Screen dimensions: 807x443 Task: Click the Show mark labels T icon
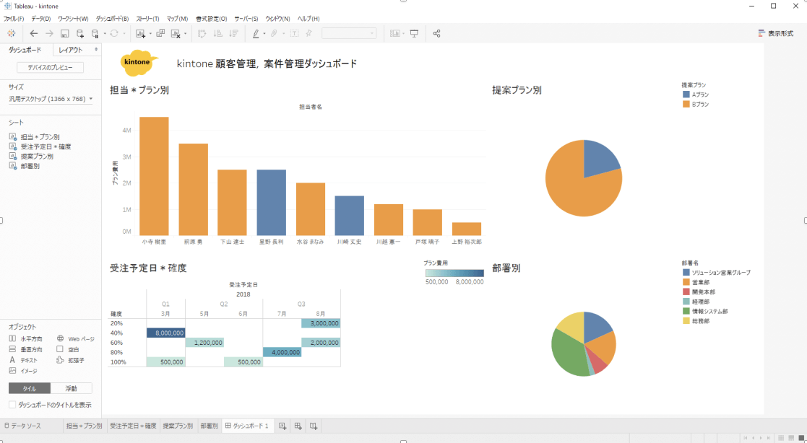(294, 33)
